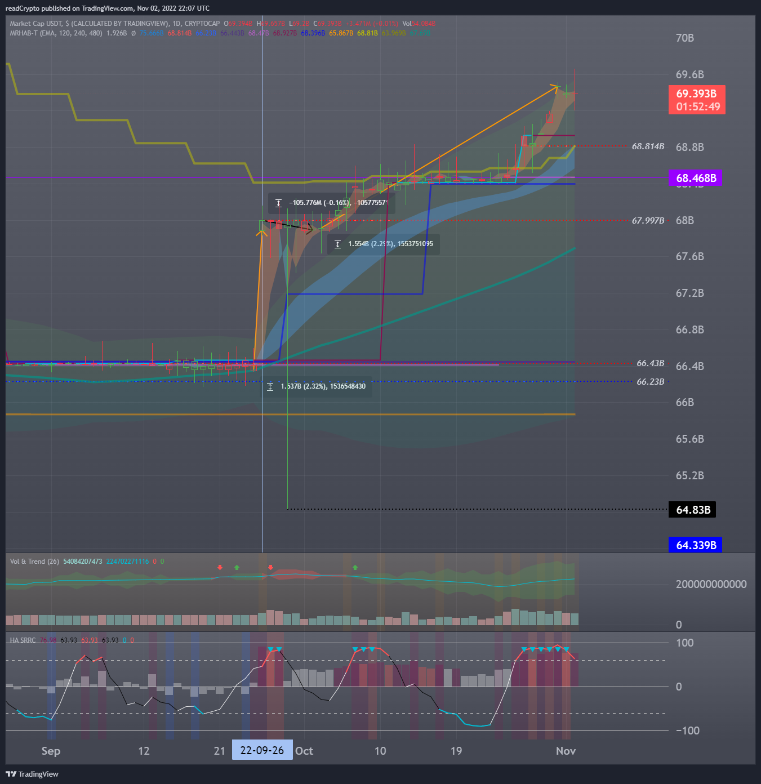
Task: Click the 10 date label on the time axis
Action: [380, 751]
